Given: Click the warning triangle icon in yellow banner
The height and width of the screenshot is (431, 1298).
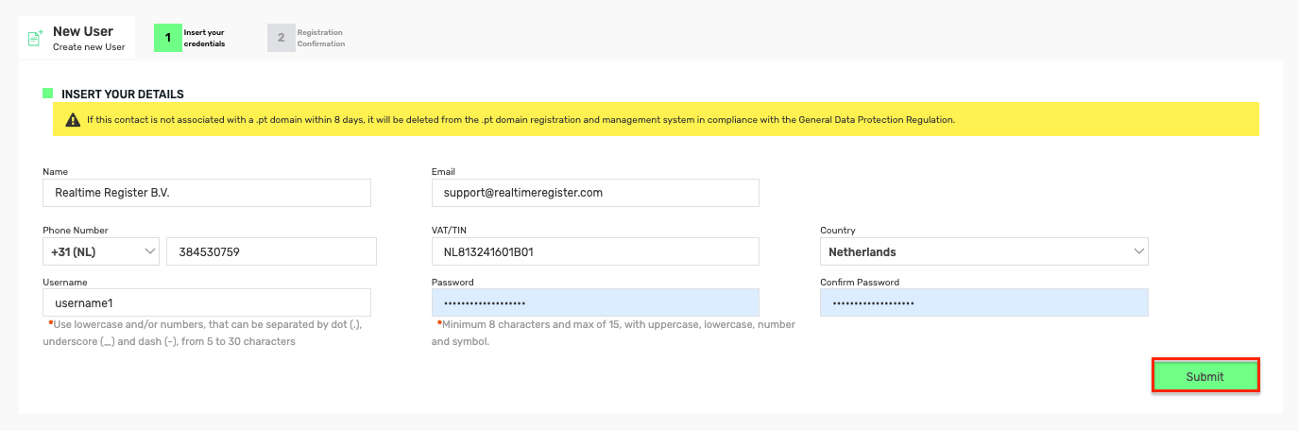Looking at the screenshot, I should click(x=73, y=120).
